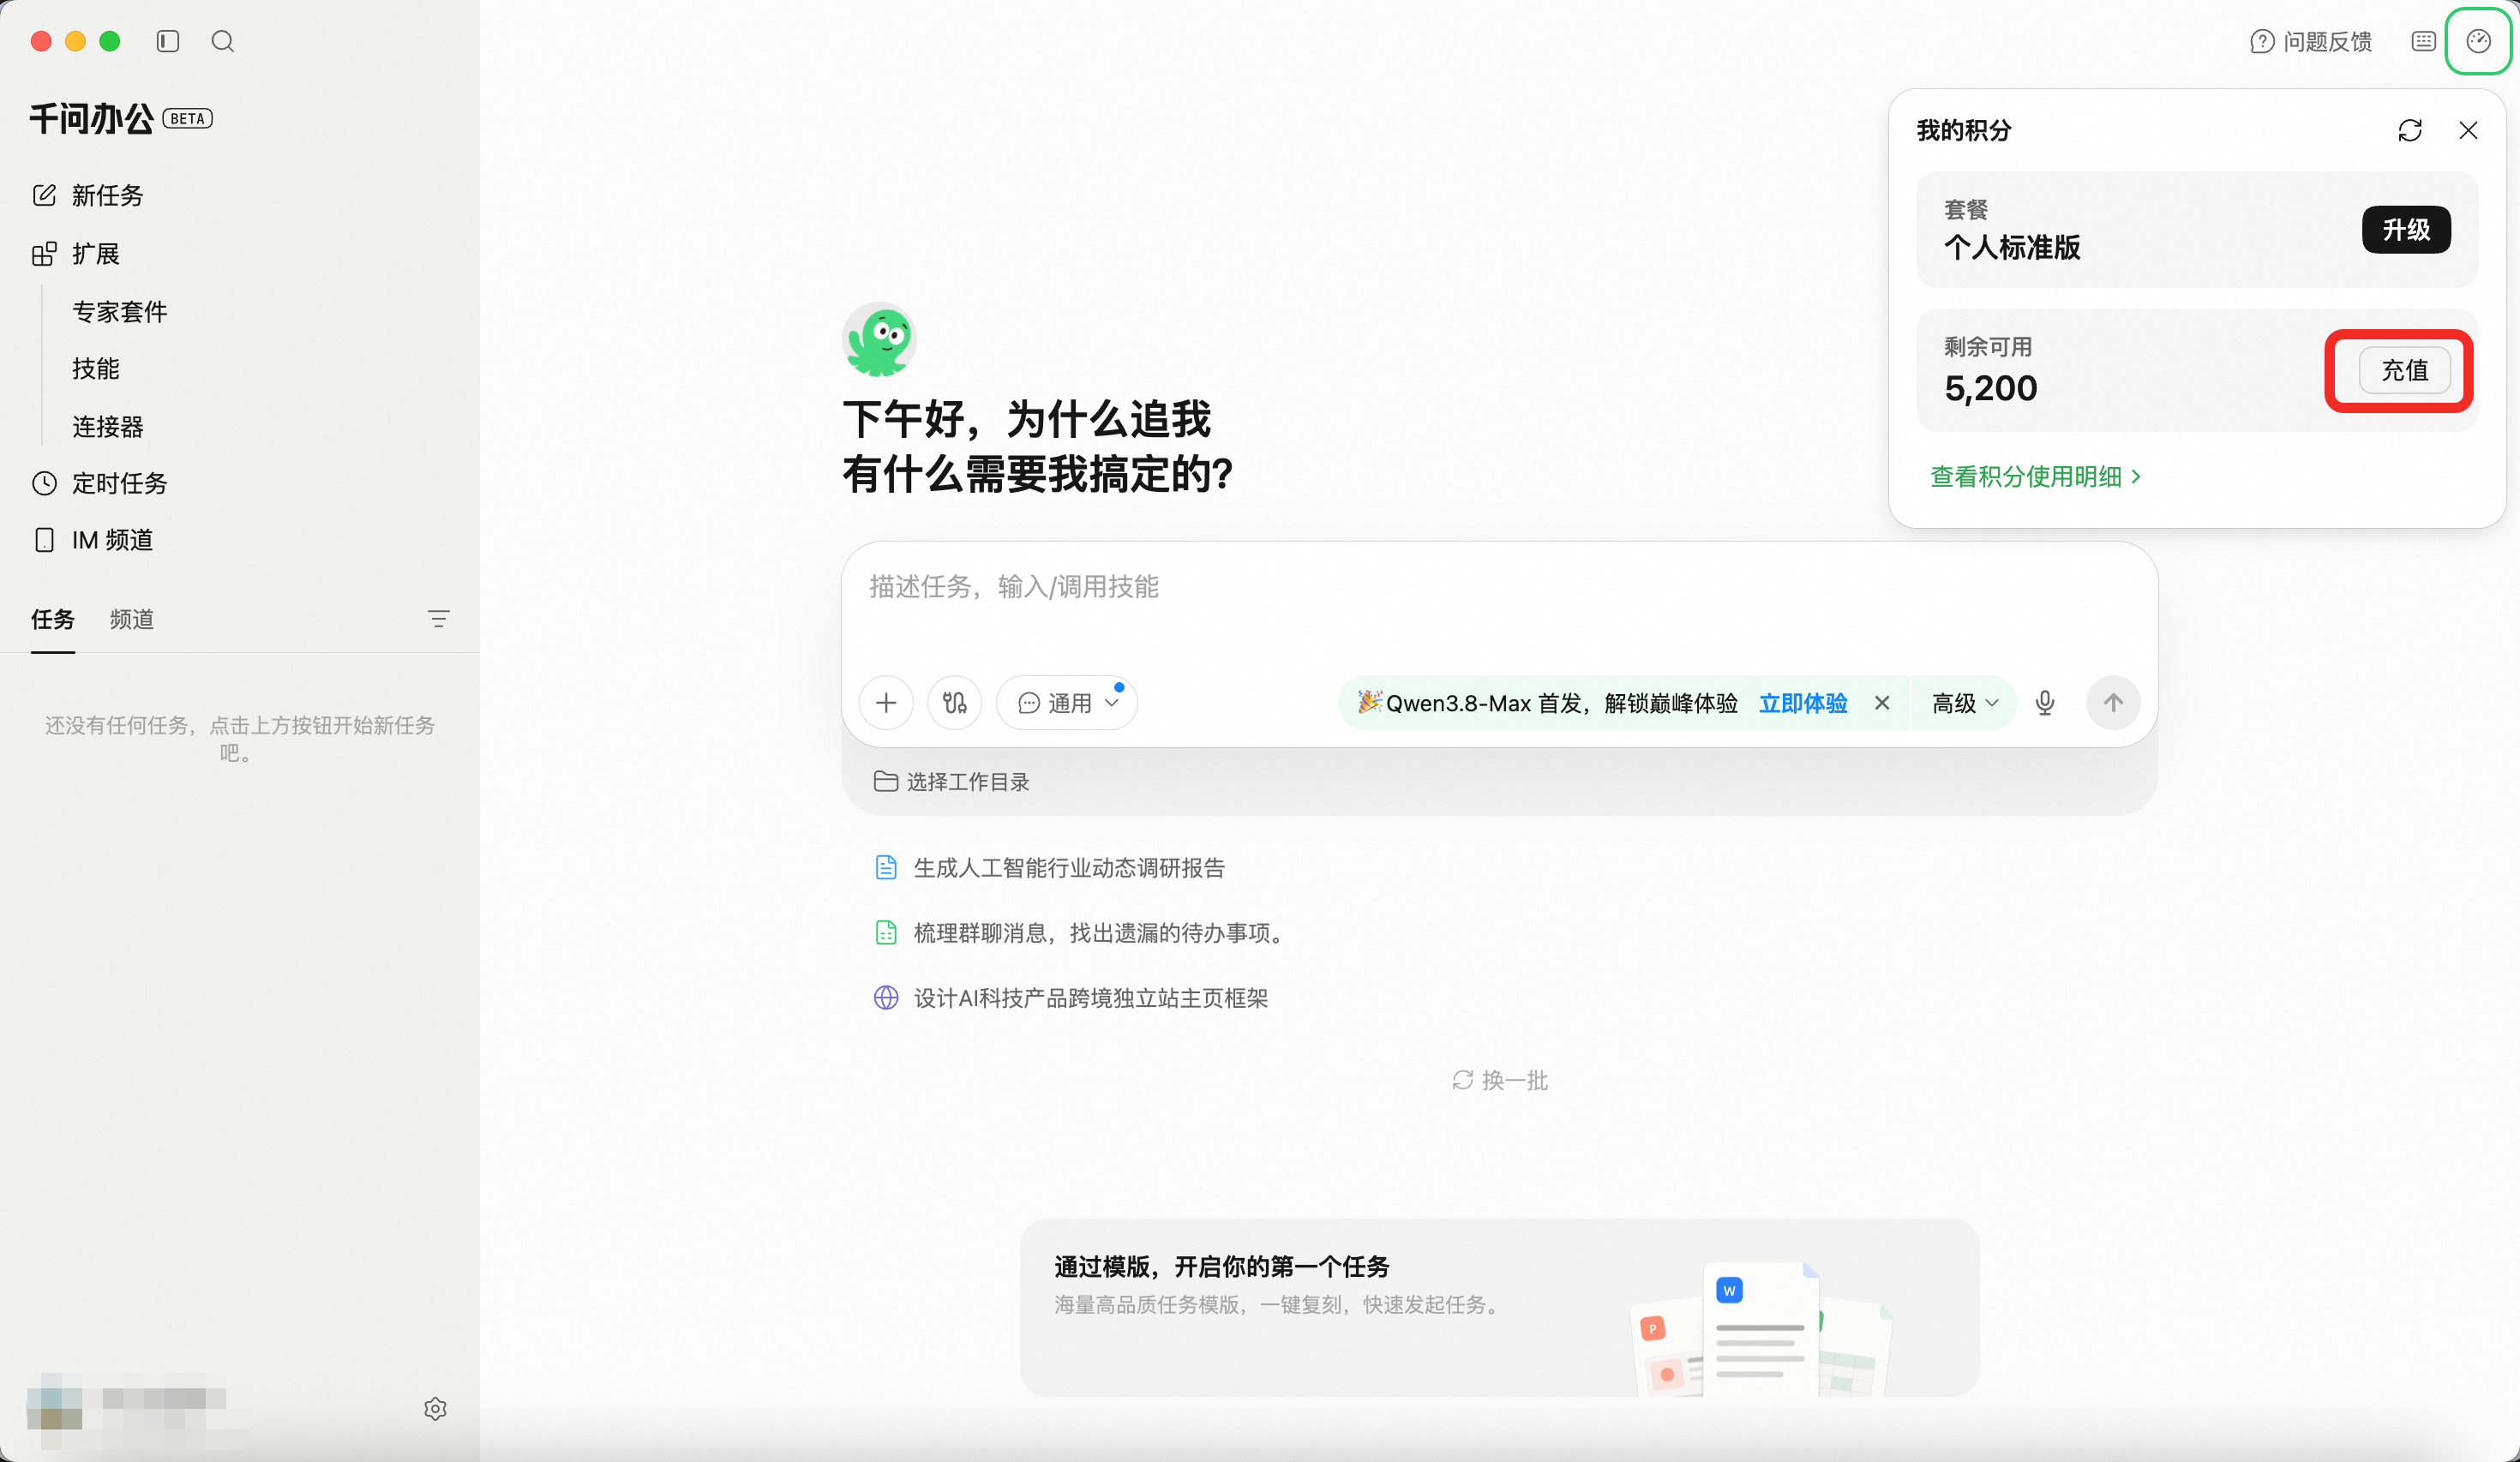Open 查看积分使用明细 link
Screen dimensions: 2520x1462
coord(2036,476)
